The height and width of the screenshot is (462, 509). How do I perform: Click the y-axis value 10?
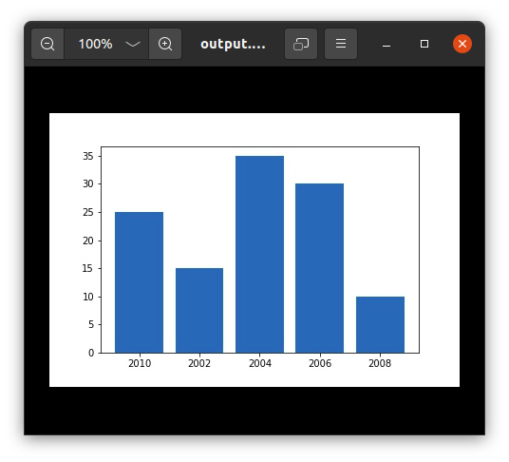pyautogui.click(x=88, y=297)
